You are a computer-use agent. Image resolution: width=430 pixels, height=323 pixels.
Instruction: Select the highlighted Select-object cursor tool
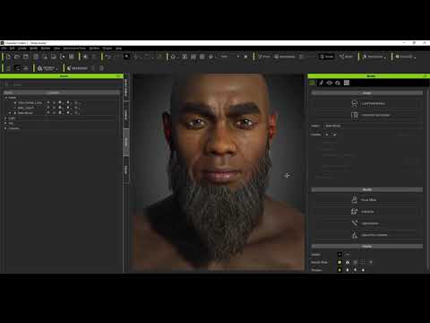(x=126, y=57)
